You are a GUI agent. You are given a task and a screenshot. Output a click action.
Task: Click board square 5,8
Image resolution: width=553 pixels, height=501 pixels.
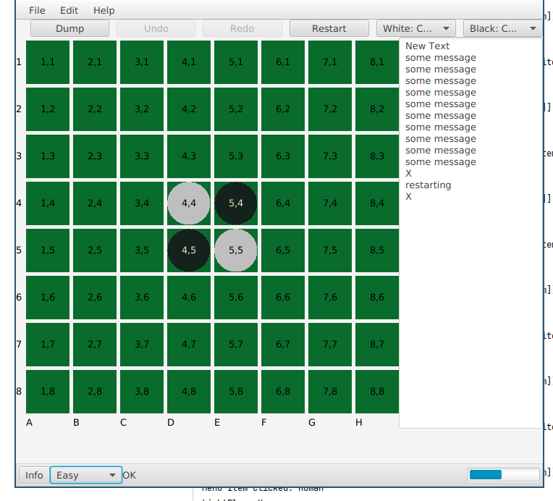pos(236,391)
